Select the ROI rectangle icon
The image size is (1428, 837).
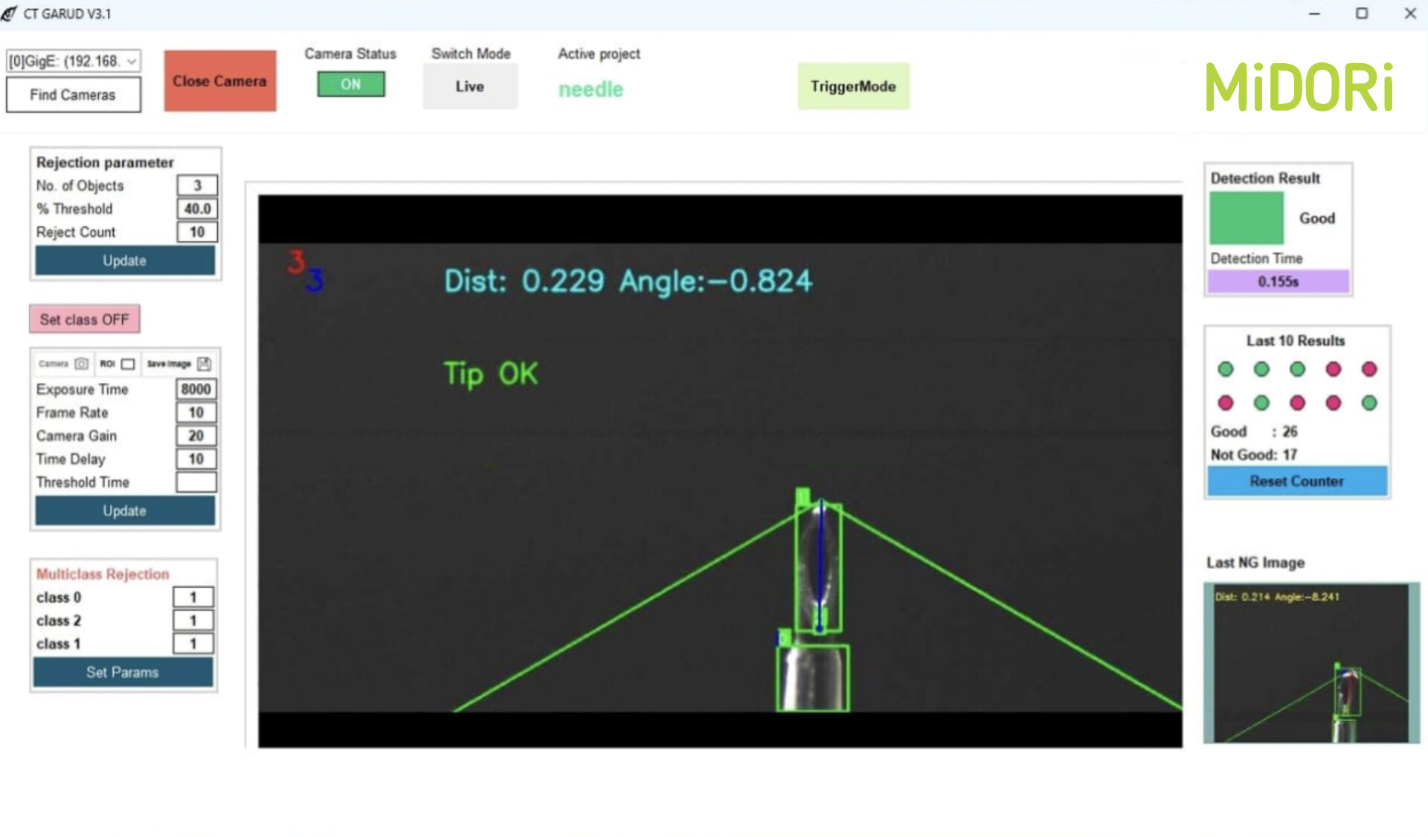128,363
